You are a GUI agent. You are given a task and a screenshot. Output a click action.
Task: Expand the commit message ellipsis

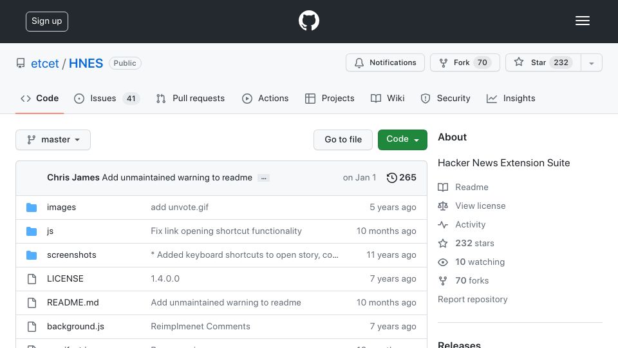tap(264, 178)
